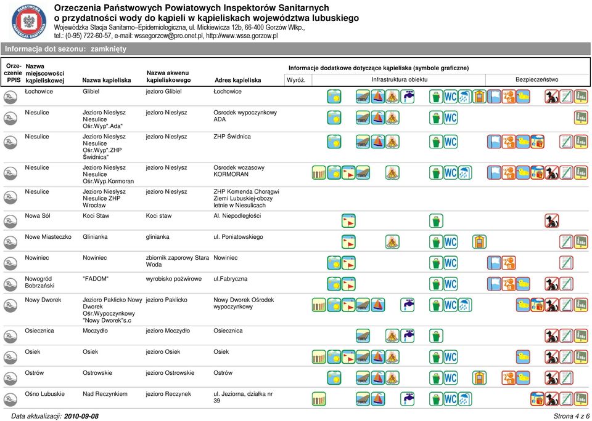
Task: Click the Państwowa Inspekcja Sanitarna logo
Action: click(x=29, y=22)
